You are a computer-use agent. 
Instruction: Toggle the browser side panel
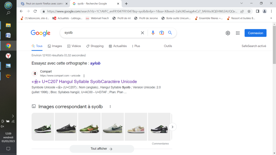click(258, 11)
